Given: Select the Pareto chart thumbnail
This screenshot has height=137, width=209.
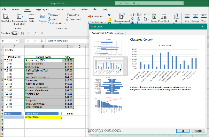Looking at the screenshot, I should coord(108,105).
